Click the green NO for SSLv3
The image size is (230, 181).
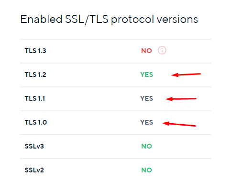click(x=147, y=146)
